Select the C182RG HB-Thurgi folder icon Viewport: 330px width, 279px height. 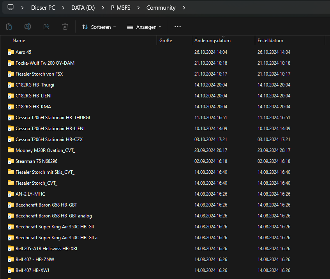11,85
